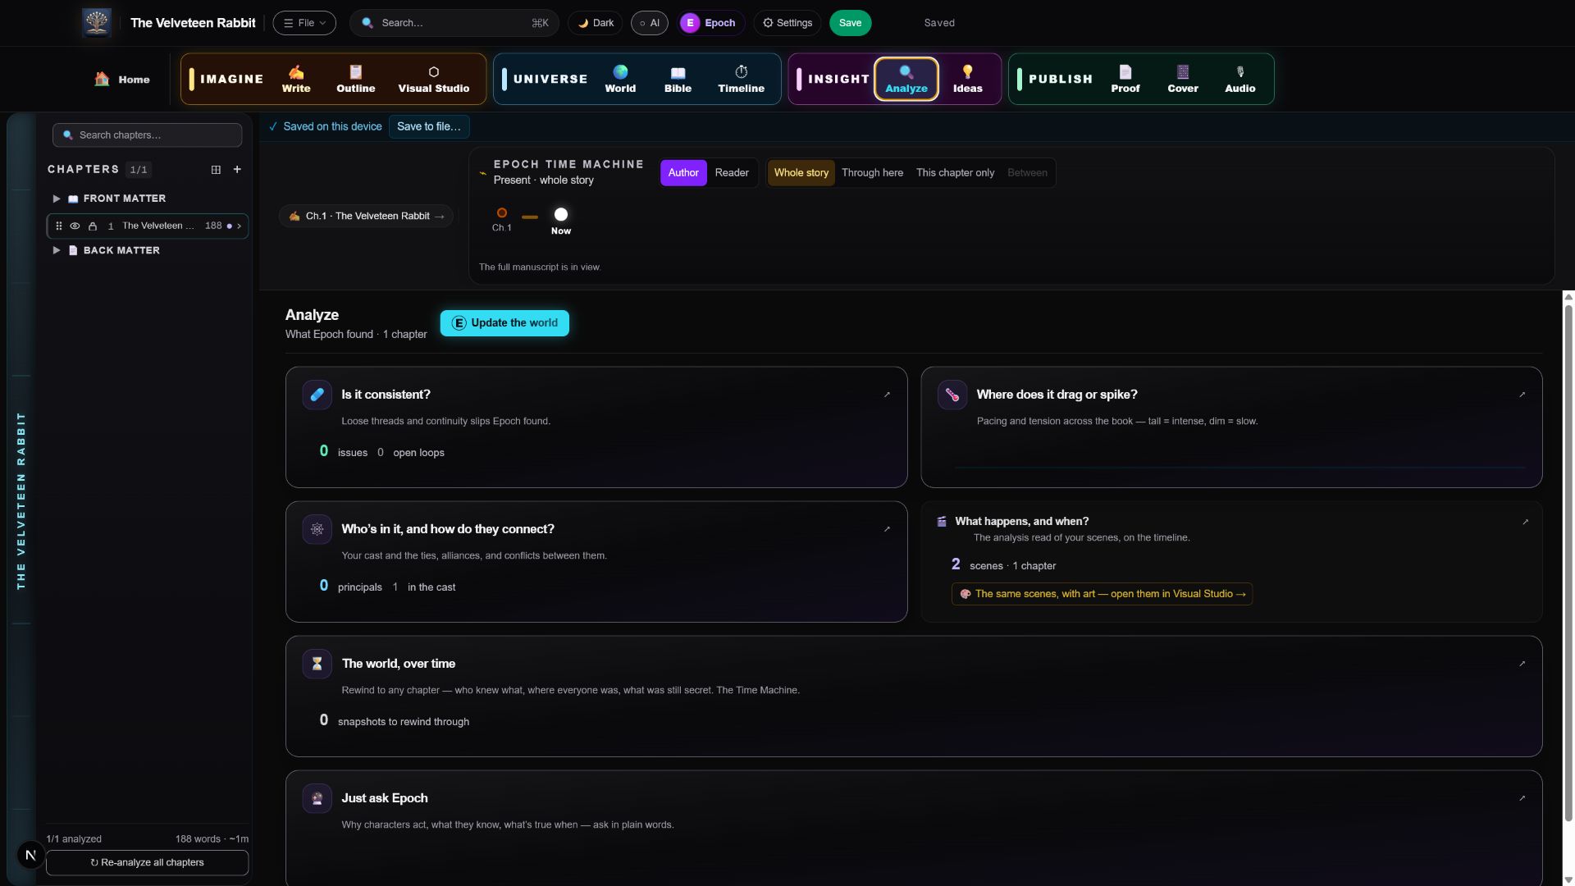This screenshot has width=1575, height=886.
Task: Open the Ideas tool
Action: click(967, 79)
